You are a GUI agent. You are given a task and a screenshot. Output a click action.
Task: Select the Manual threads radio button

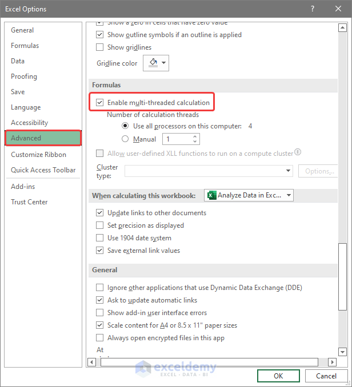(125, 139)
